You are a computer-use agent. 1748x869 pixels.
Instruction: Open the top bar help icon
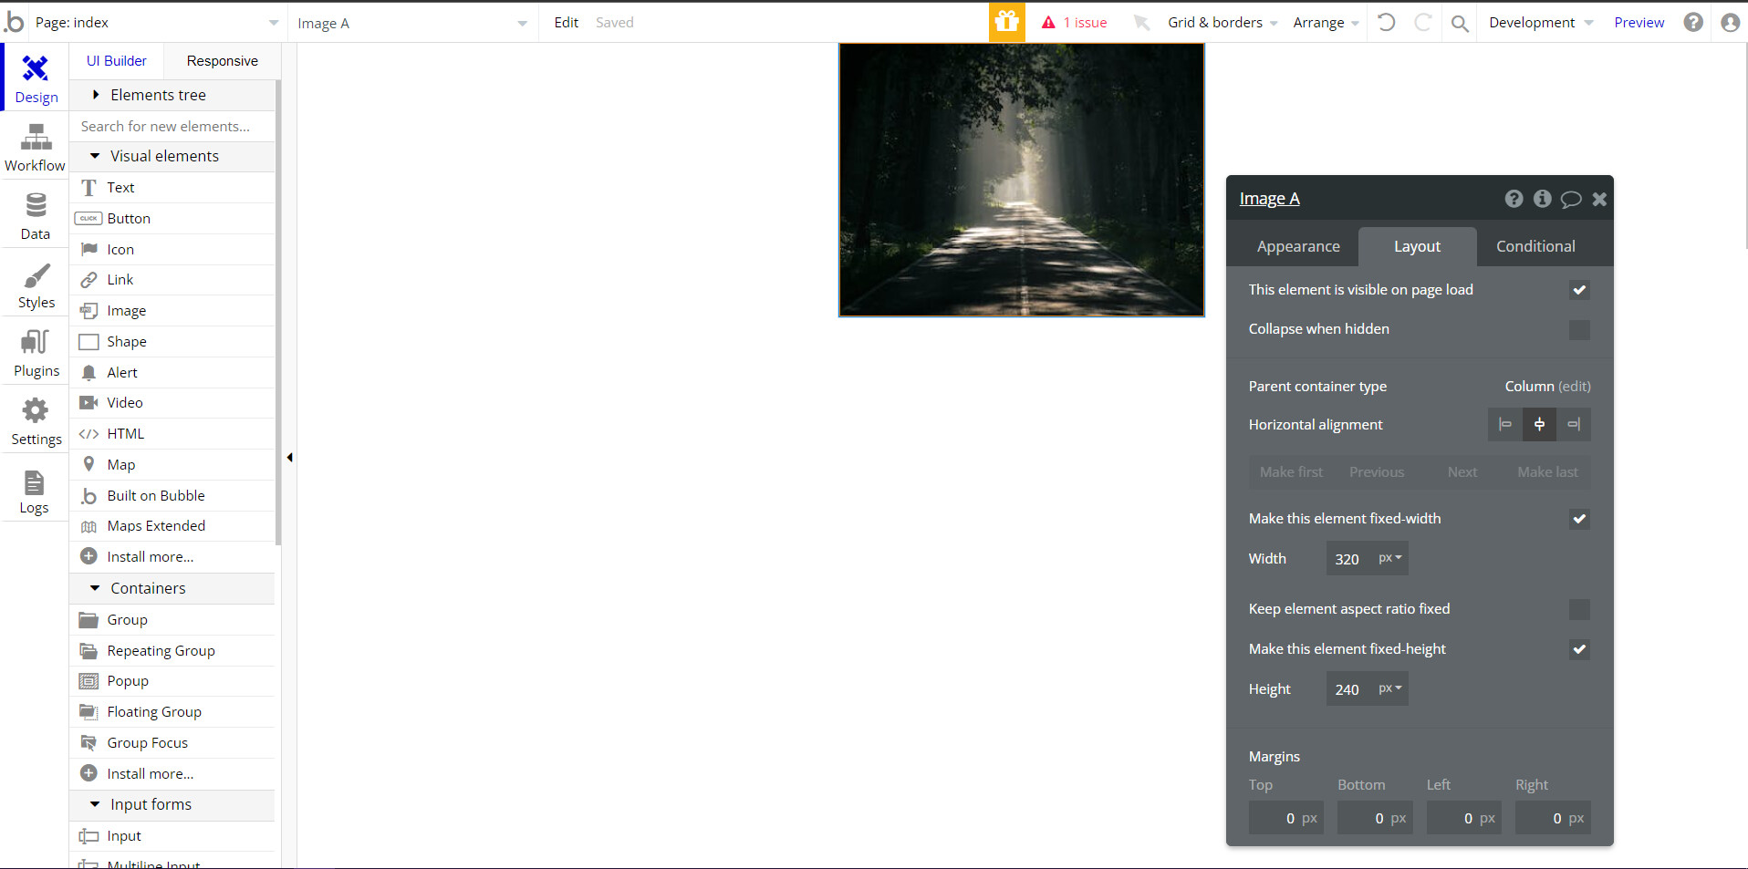1693,22
